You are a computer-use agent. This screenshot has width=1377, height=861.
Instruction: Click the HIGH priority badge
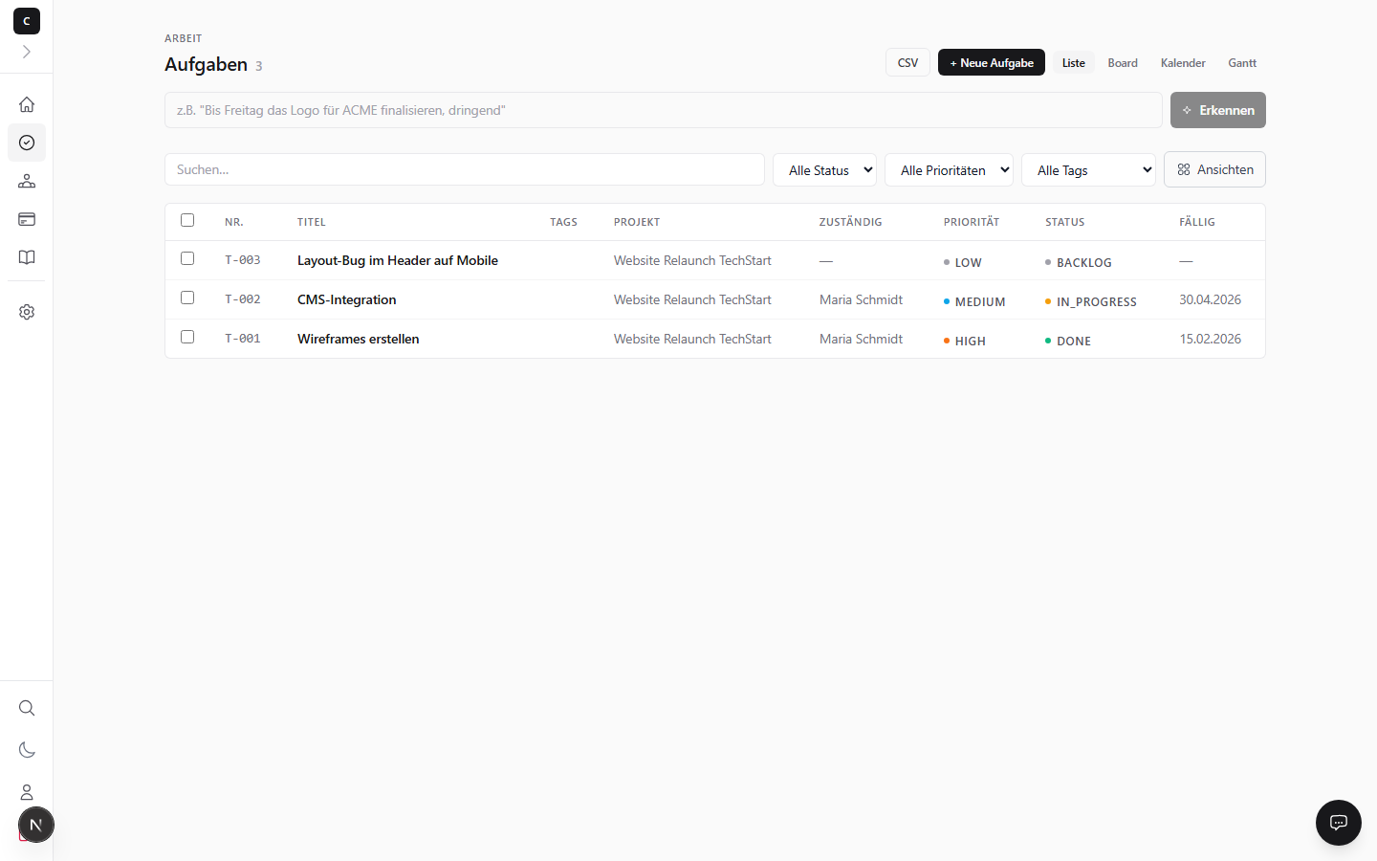click(x=965, y=341)
